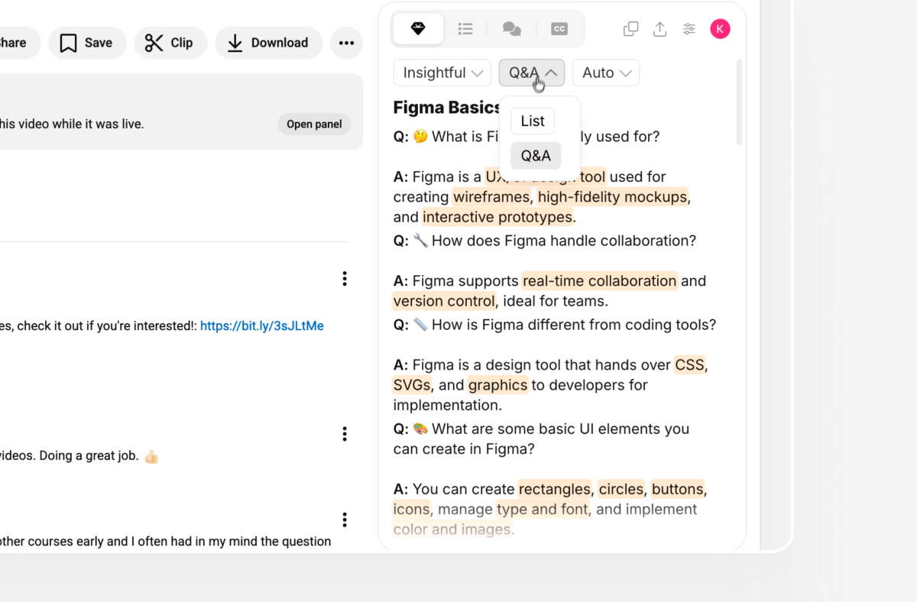Viewport: 917px width, 602px height.
Task: Expand the Insightful dropdown
Action: [442, 73]
